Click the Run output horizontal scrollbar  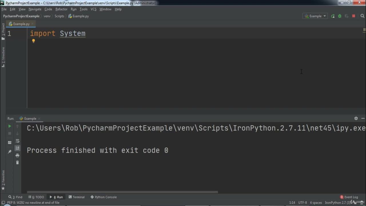tap(122, 192)
